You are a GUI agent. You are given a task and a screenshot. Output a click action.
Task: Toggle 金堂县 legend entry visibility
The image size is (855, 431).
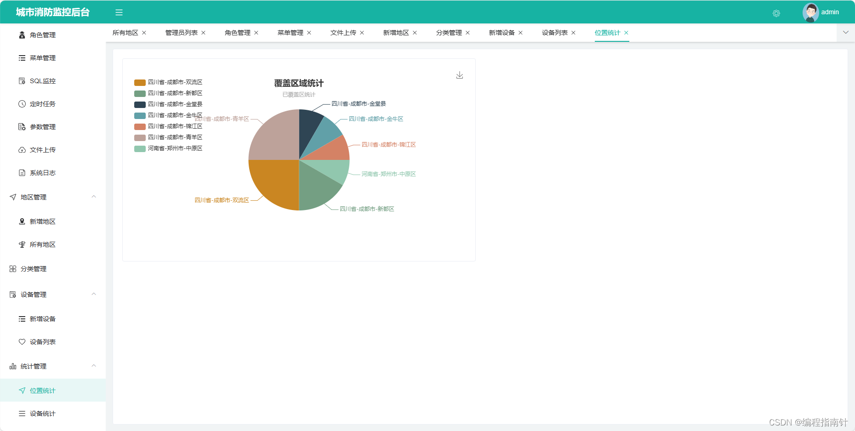point(168,104)
